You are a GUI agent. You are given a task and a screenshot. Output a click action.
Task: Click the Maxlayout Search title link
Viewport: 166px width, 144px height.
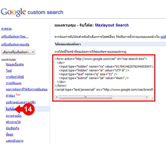(x=112, y=25)
